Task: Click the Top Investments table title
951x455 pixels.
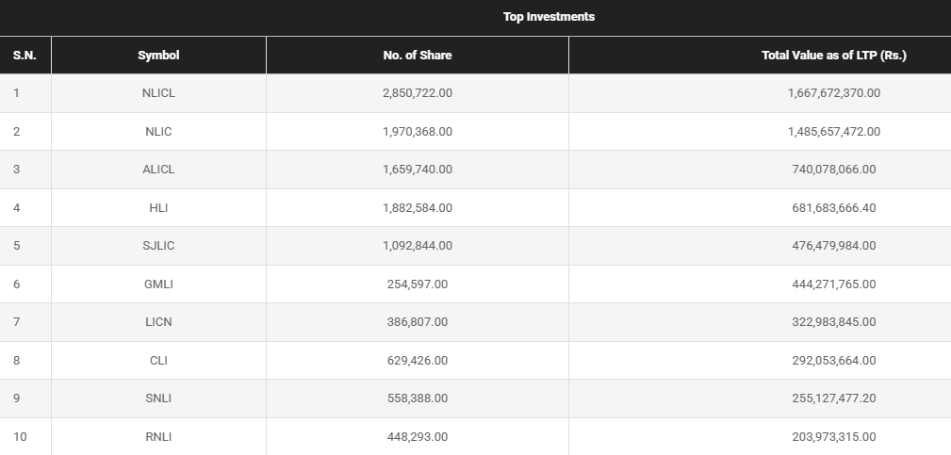Action: (x=549, y=17)
